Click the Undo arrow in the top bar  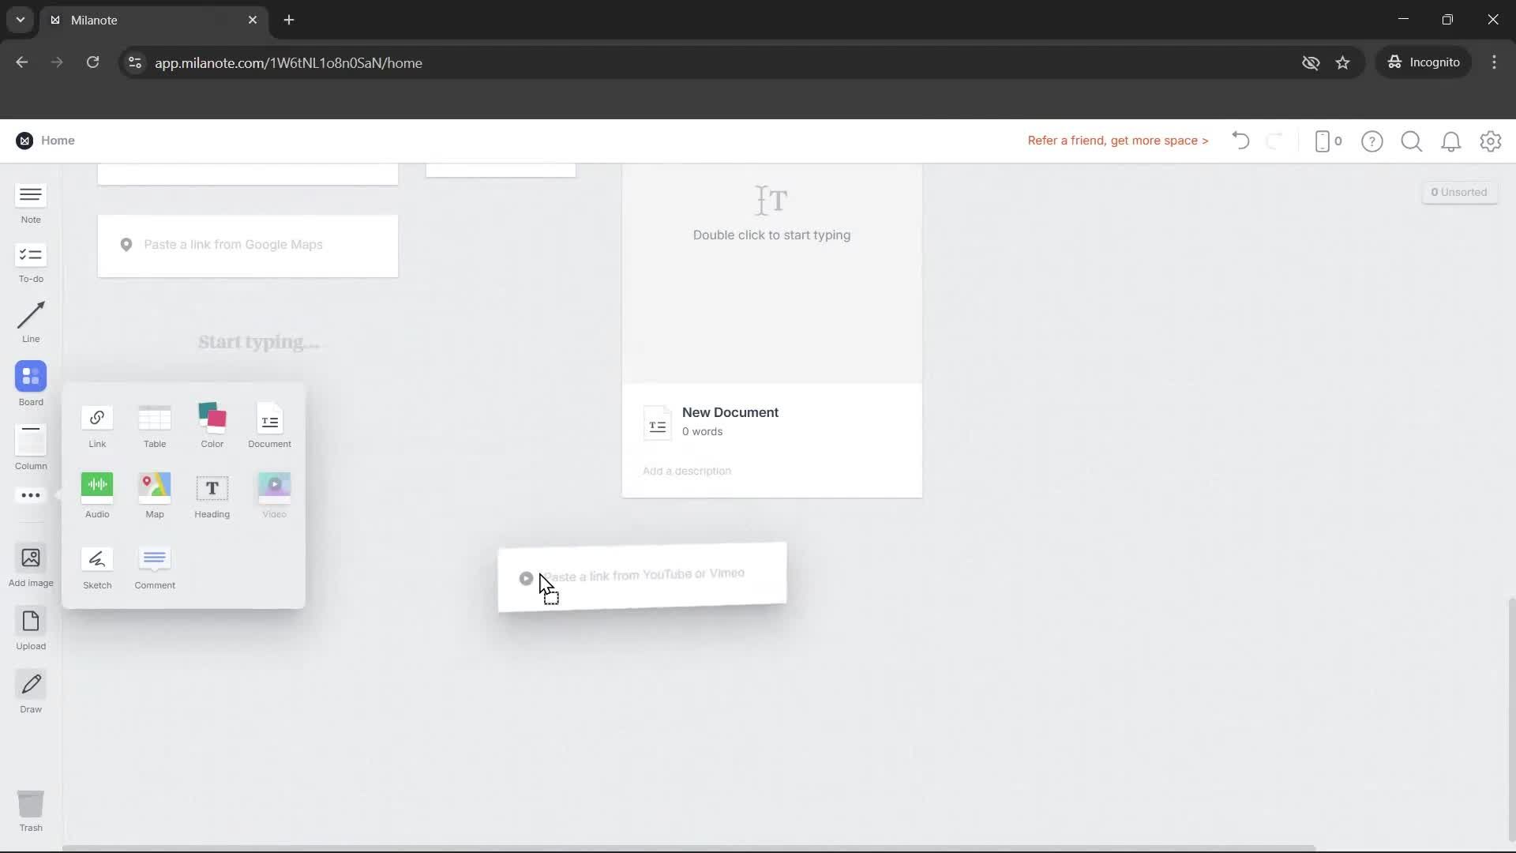[1240, 141]
